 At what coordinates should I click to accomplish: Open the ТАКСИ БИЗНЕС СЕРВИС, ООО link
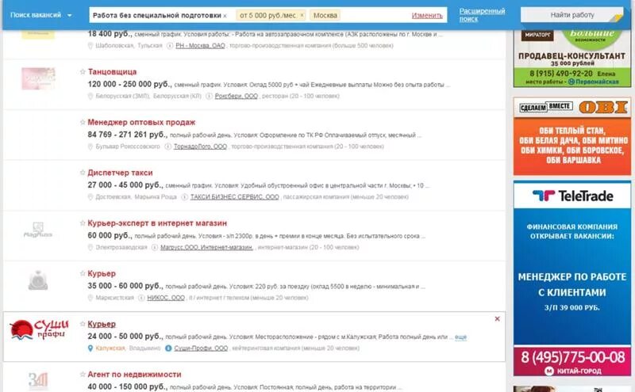pos(234,197)
